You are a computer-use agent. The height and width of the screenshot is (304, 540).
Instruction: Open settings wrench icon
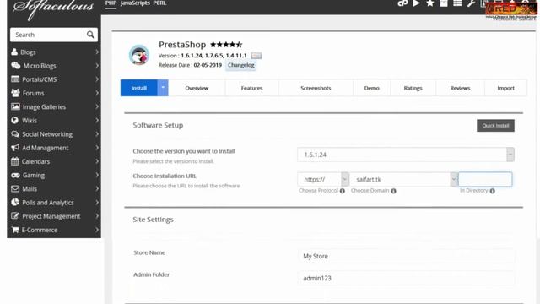pos(471,3)
